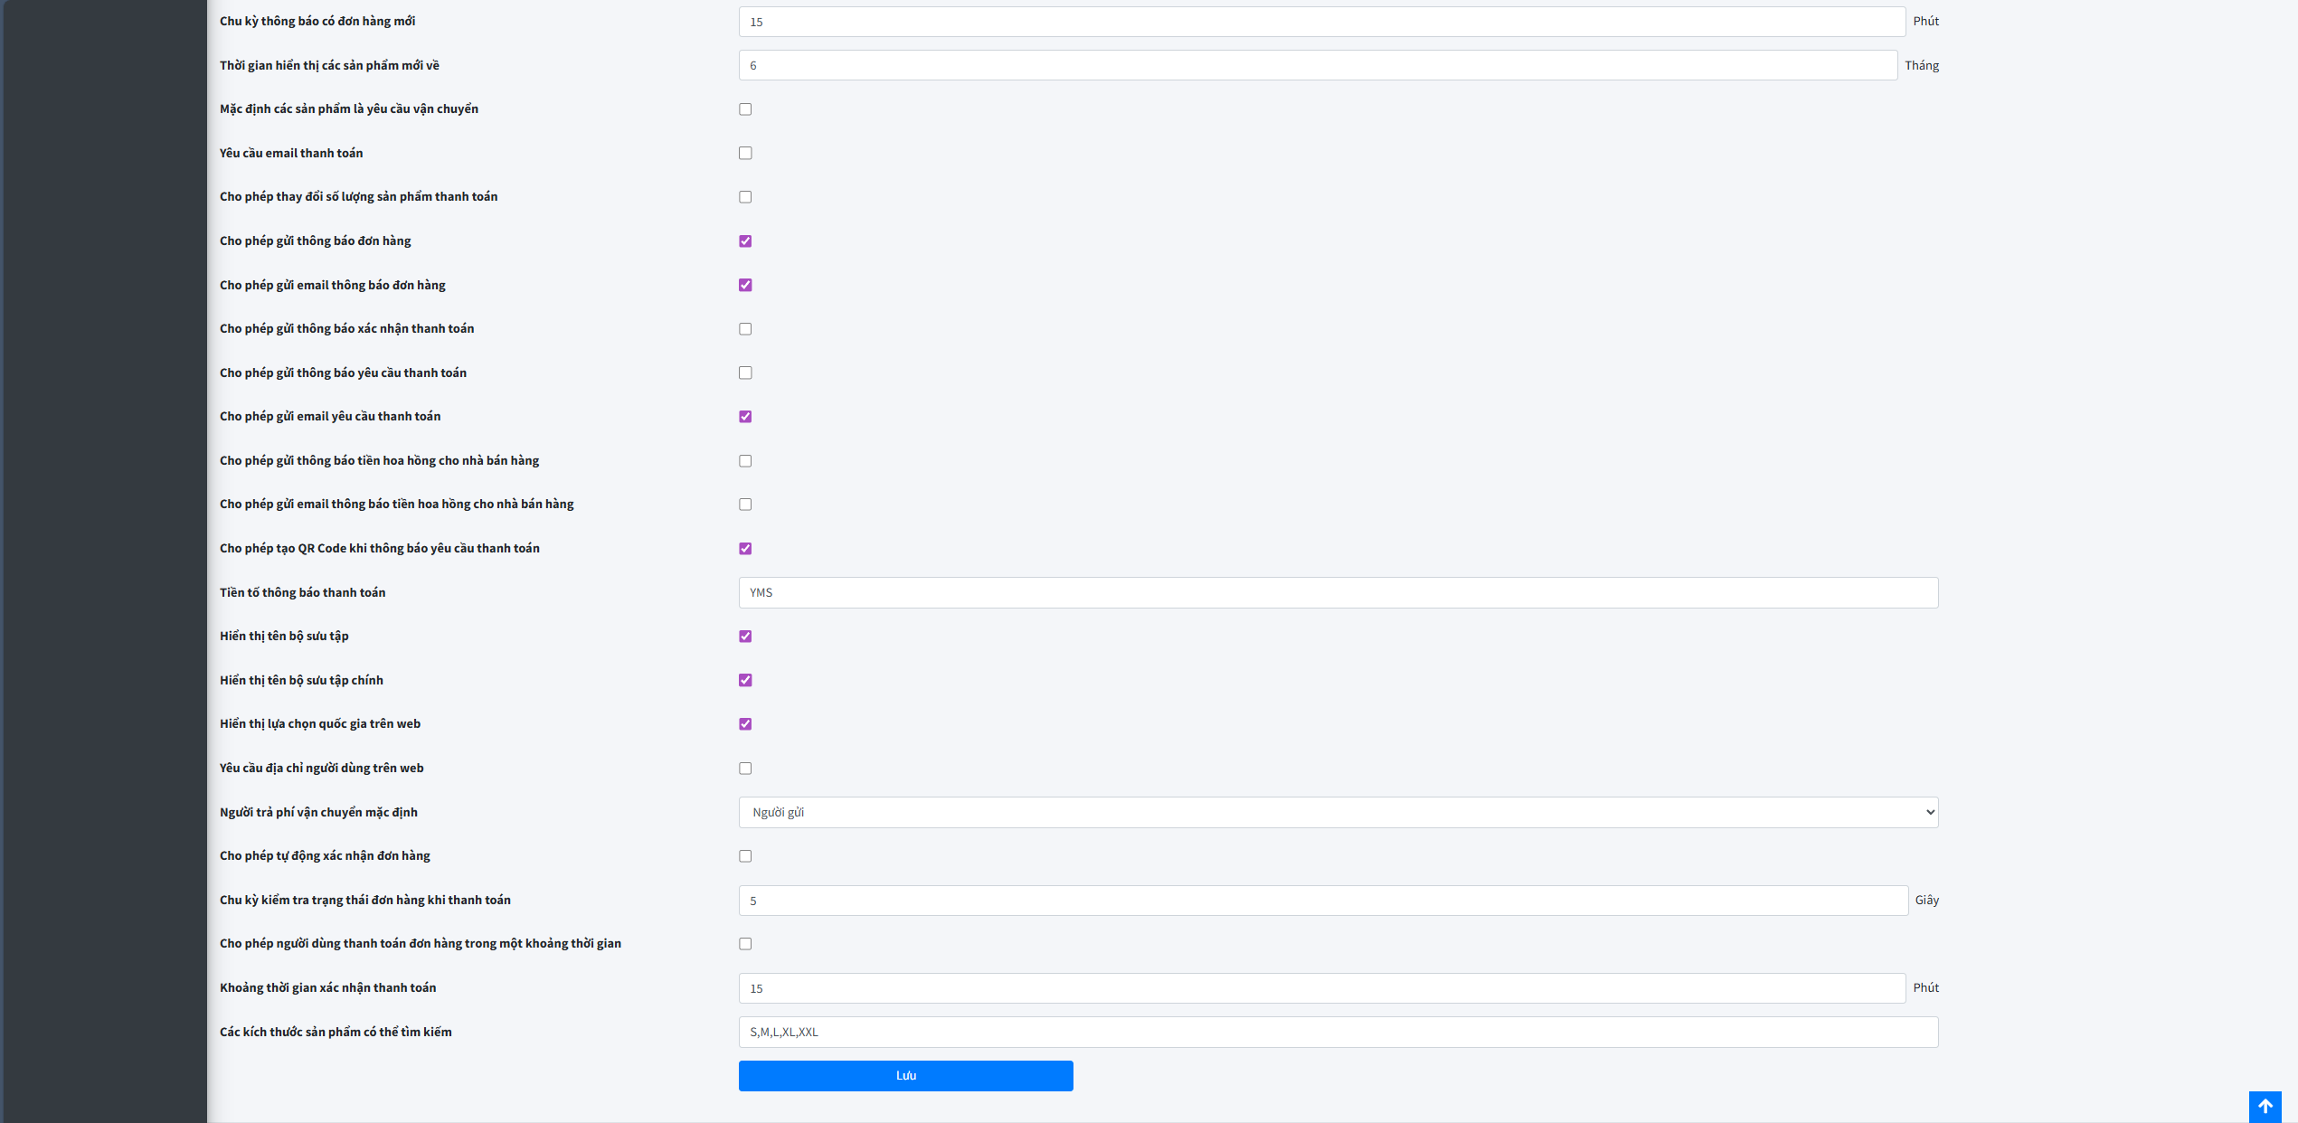The image size is (2298, 1123).
Task: Enable Mặc định sản phẩm yêu cầu vận chuyển
Action: [x=745, y=109]
